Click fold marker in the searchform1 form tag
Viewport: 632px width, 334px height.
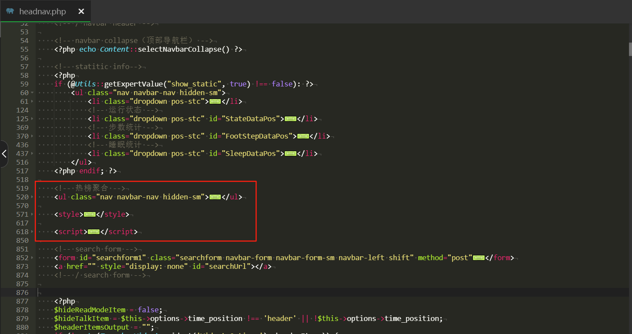[x=479, y=258]
